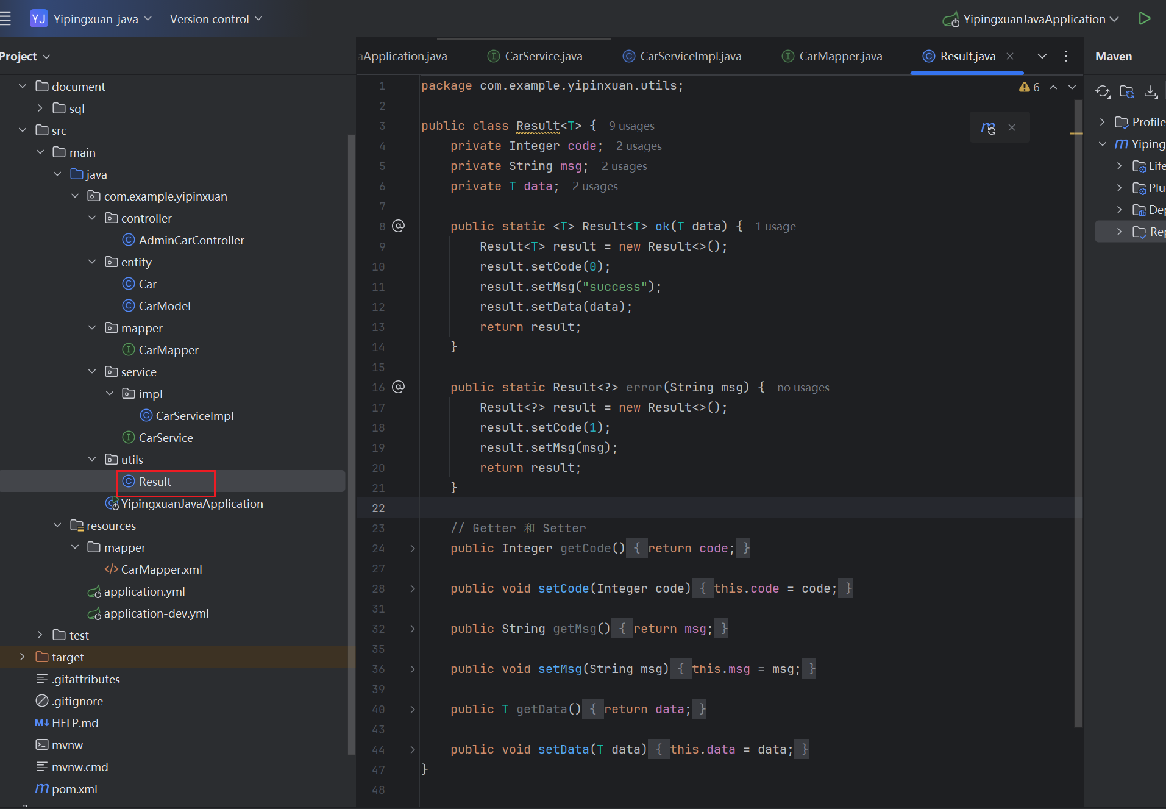Open the Version control dropdown
The image size is (1166, 809).
[216, 19]
